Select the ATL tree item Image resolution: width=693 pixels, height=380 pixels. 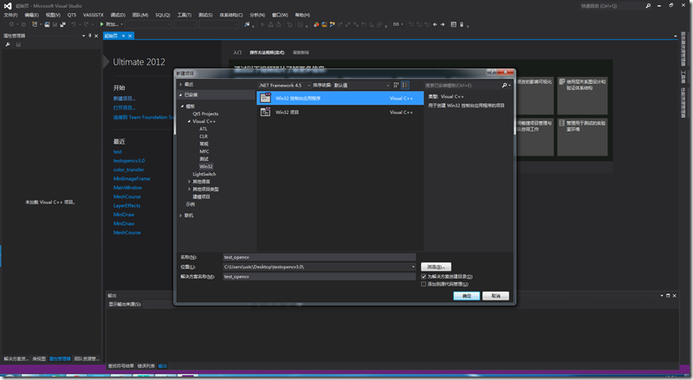pyautogui.click(x=204, y=129)
